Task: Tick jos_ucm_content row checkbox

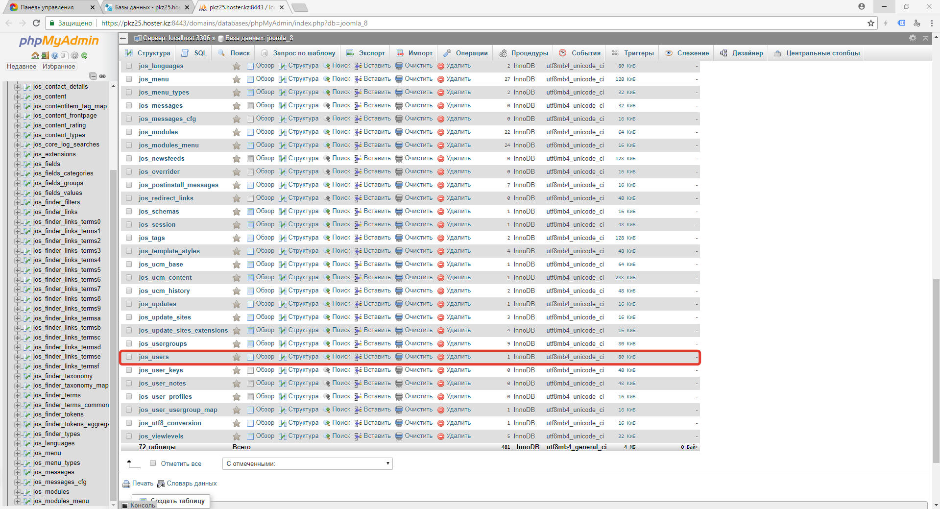Action: tap(129, 277)
